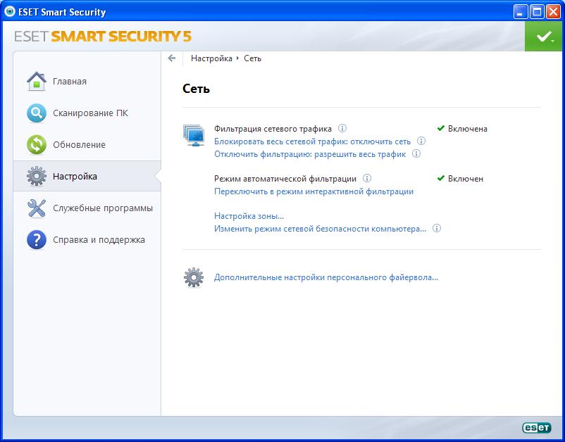565x442 pixels.
Task: Click the green protection status checkmark icon
Action: pyautogui.click(x=545, y=37)
